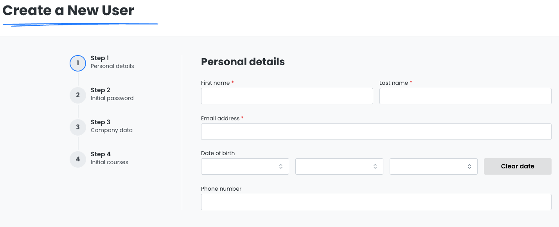Open the last Date of birth dropdown
Screen dimensions: 559x227
[433, 166]
